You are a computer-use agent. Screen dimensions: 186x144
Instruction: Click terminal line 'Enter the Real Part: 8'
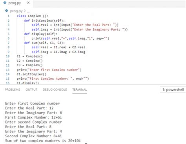click(28, 127)
